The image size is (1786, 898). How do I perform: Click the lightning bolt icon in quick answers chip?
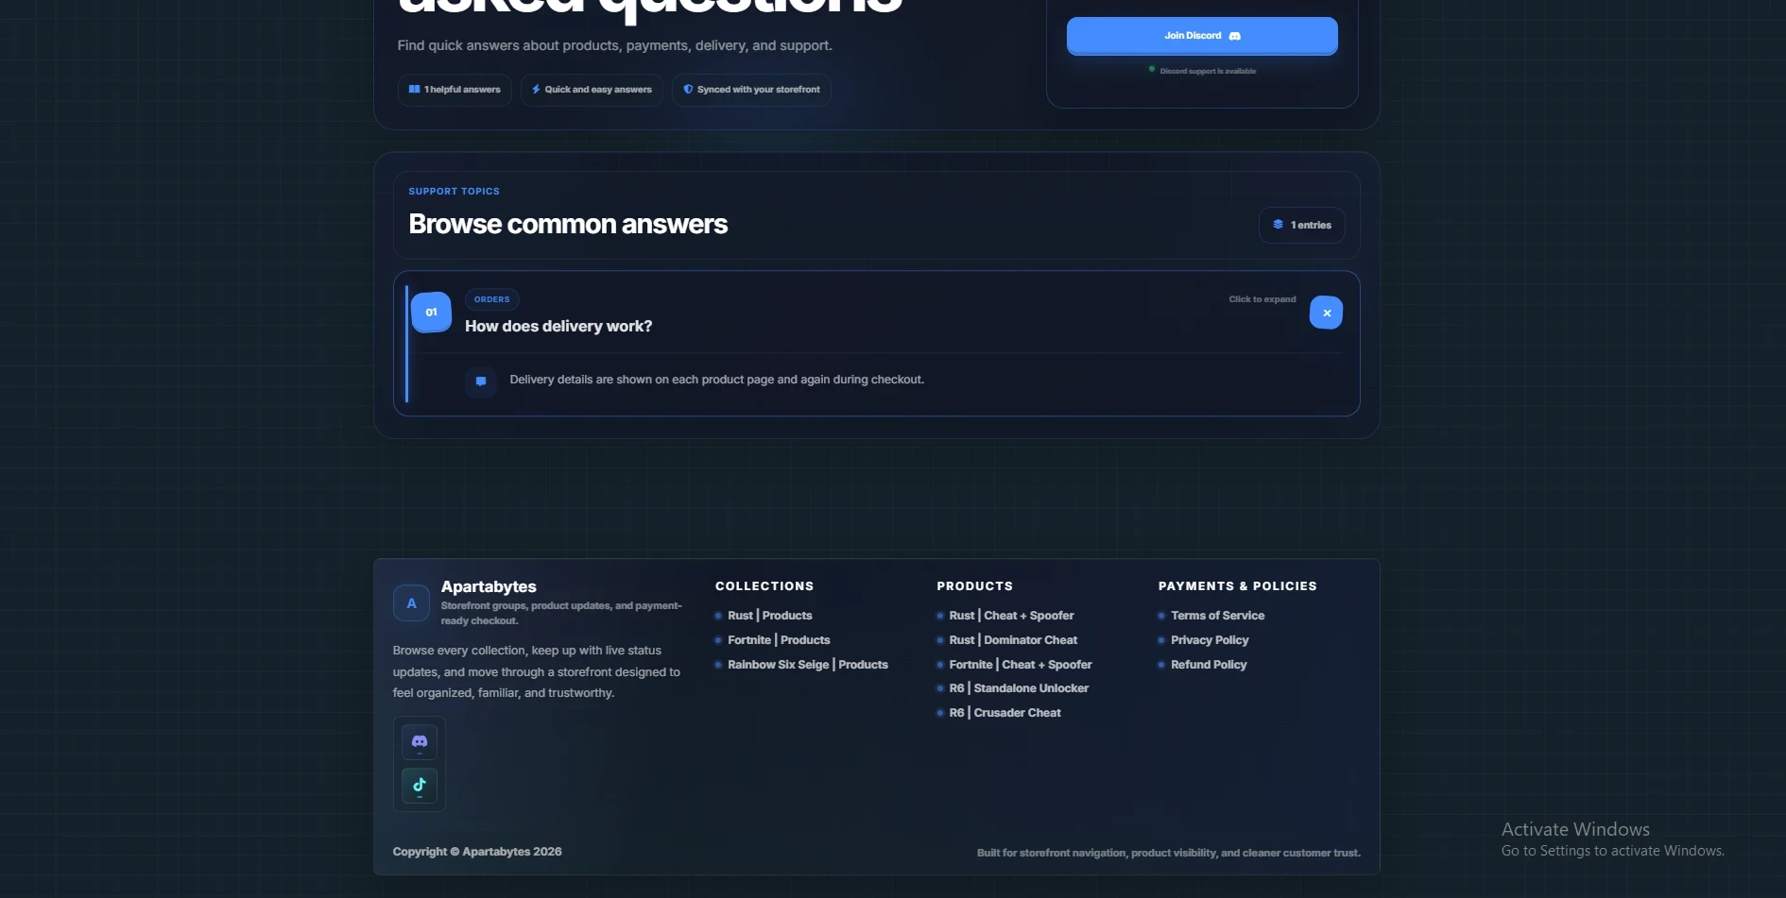[536, 90]
